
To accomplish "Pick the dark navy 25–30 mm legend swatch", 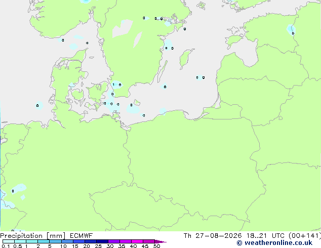I will click(x=102, y=241).
